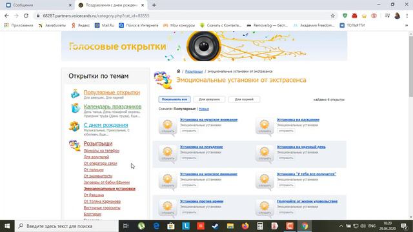Click "отправить" under Установка на мужское внимание
Image resolution: width=413 pixels, height=232 pixels.
pyautogui.click(x=189, y=131)
